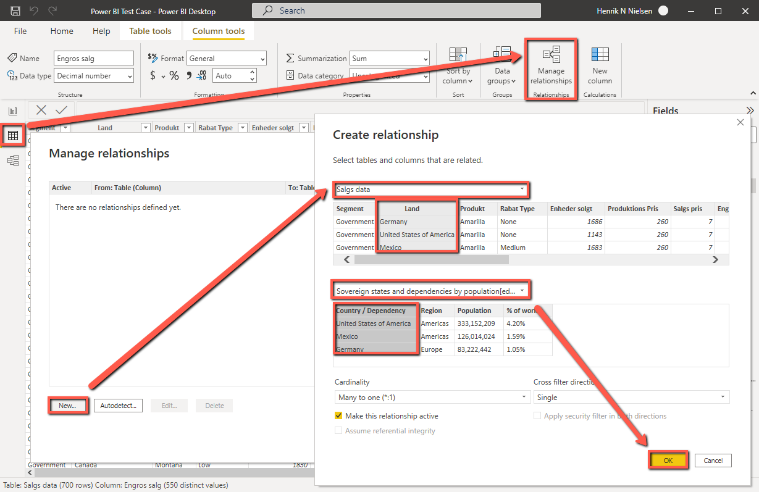Collapse the ribbon with the caret

[752, 92]
